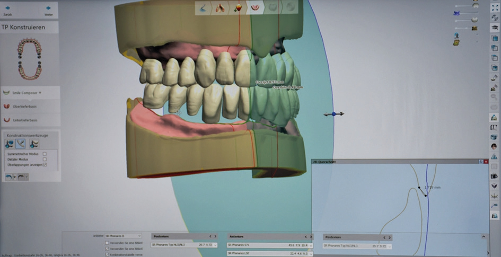This screenshot has width=501, height=257.
Task: Click previous arrow in Anteriors header
Action: (x=306, y=236)
